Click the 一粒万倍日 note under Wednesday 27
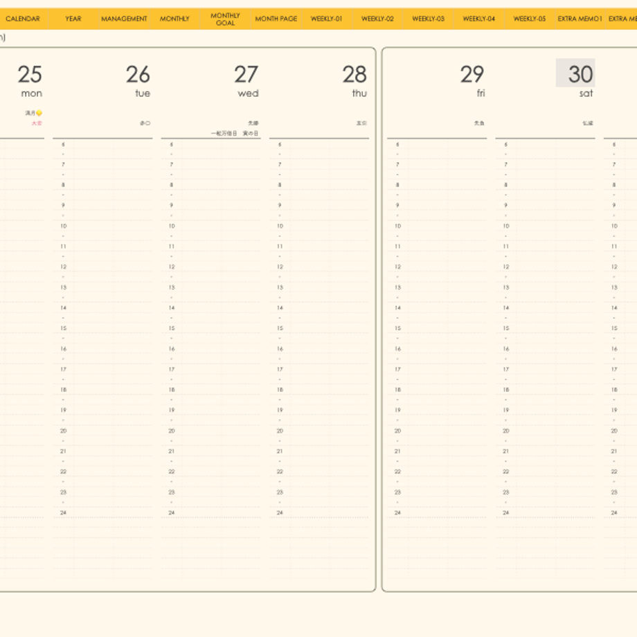The height and width of the screenshot is (637, 637). tap(224, 133)
